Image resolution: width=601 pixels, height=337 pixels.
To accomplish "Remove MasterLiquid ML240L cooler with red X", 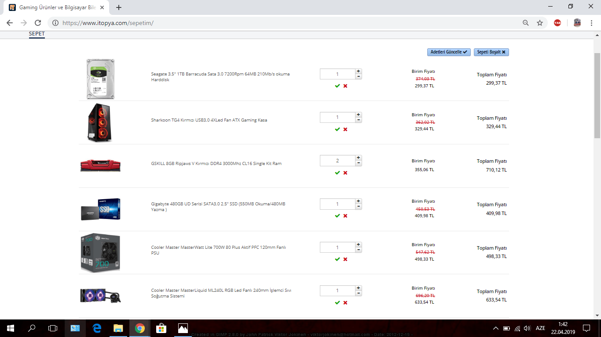I will 345,303.
